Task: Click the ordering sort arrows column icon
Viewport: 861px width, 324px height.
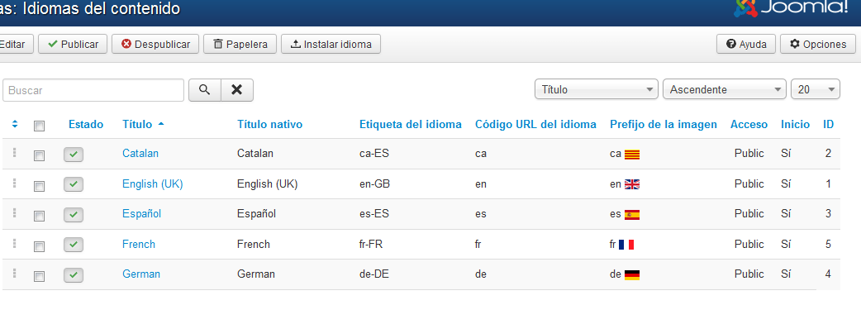Action: pyautogui.click(x=15, y=125)
